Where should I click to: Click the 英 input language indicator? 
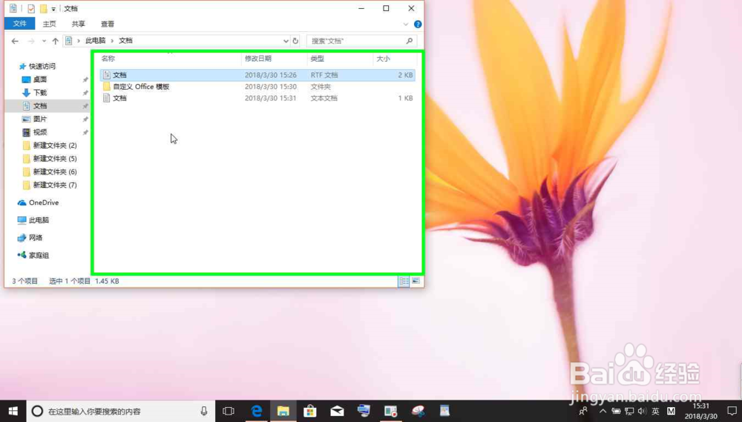pyautogui.click(x=655, y=411)
